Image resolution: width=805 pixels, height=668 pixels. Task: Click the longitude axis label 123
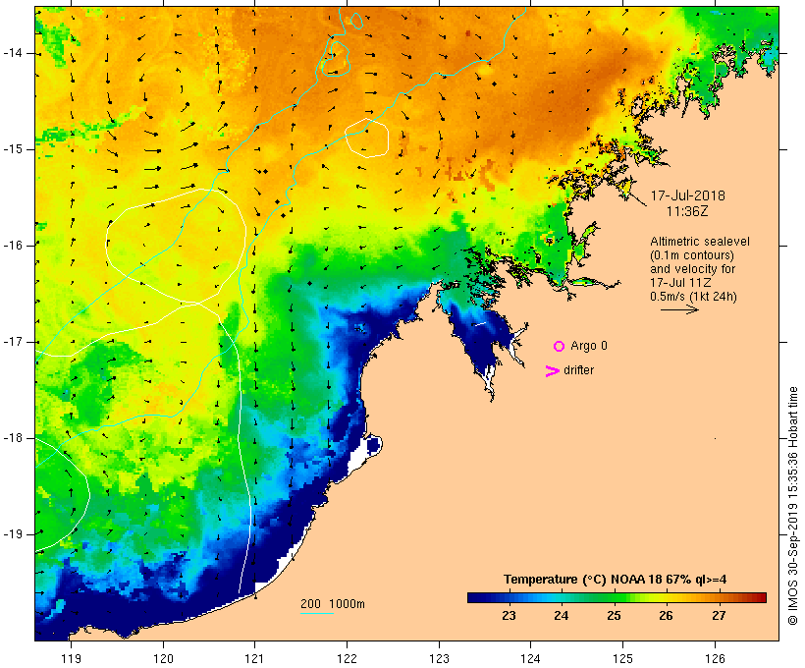439,659
